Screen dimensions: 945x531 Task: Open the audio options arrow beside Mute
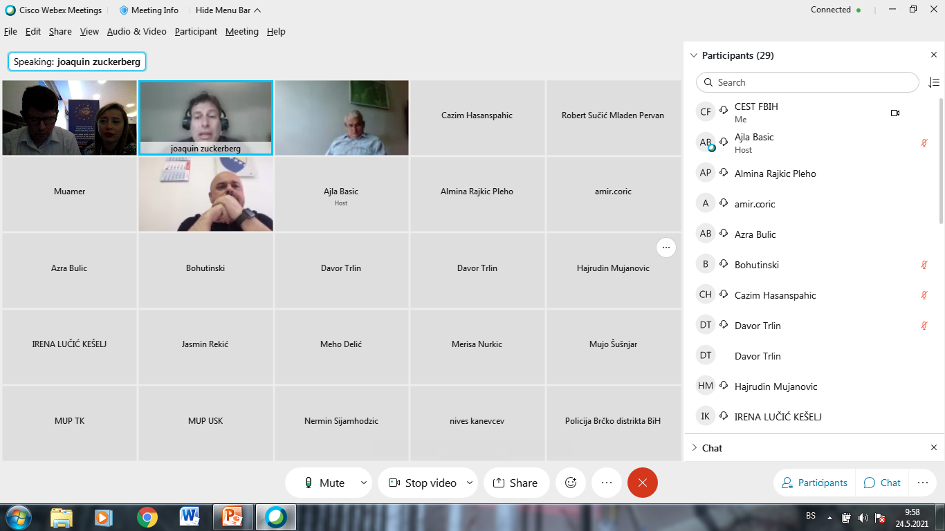click(x=364, y=483)
